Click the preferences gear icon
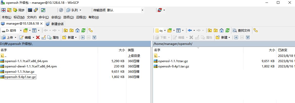The image size is (295, 103). pos(61,10)
